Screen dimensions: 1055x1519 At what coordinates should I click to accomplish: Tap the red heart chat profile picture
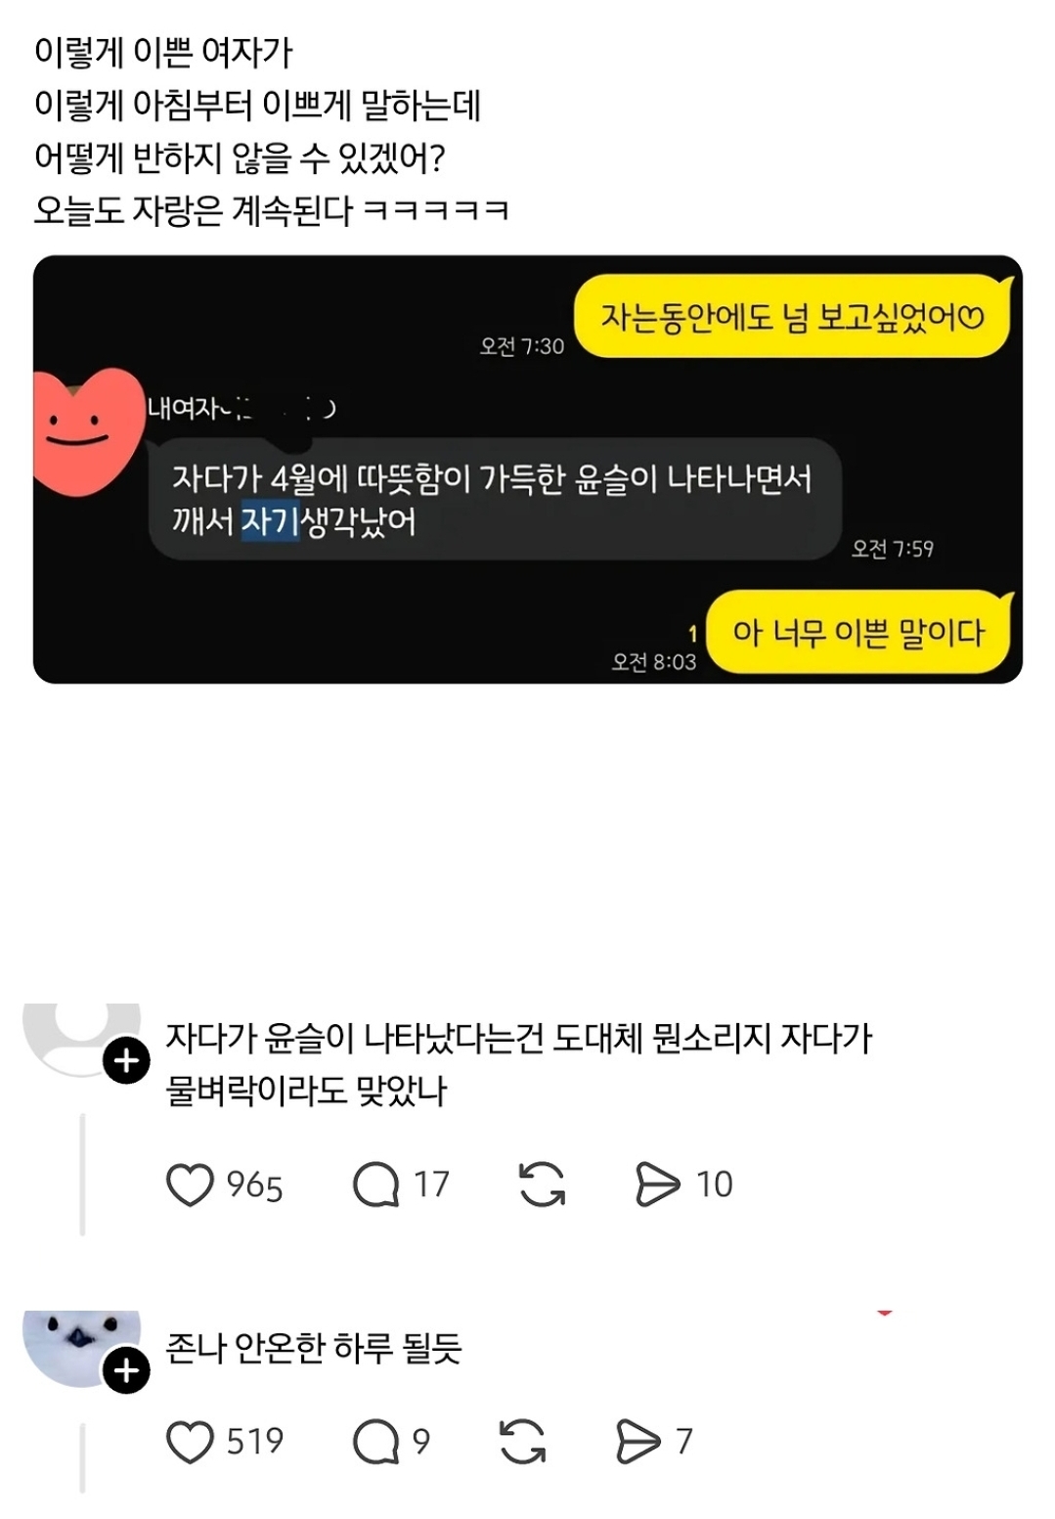pyautogui.click(x=86, y=430)
